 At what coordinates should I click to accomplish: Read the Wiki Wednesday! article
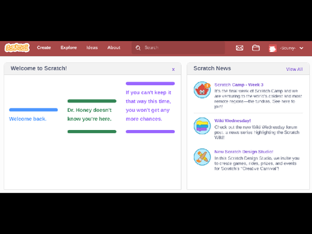click(233, 121)
